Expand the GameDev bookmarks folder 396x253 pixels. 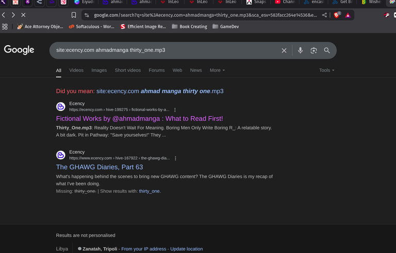coord(225,26)
